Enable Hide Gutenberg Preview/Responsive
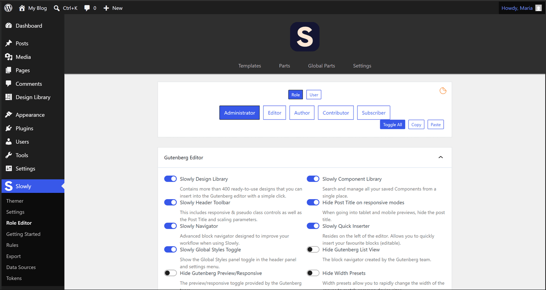 (x=171, y=273)
